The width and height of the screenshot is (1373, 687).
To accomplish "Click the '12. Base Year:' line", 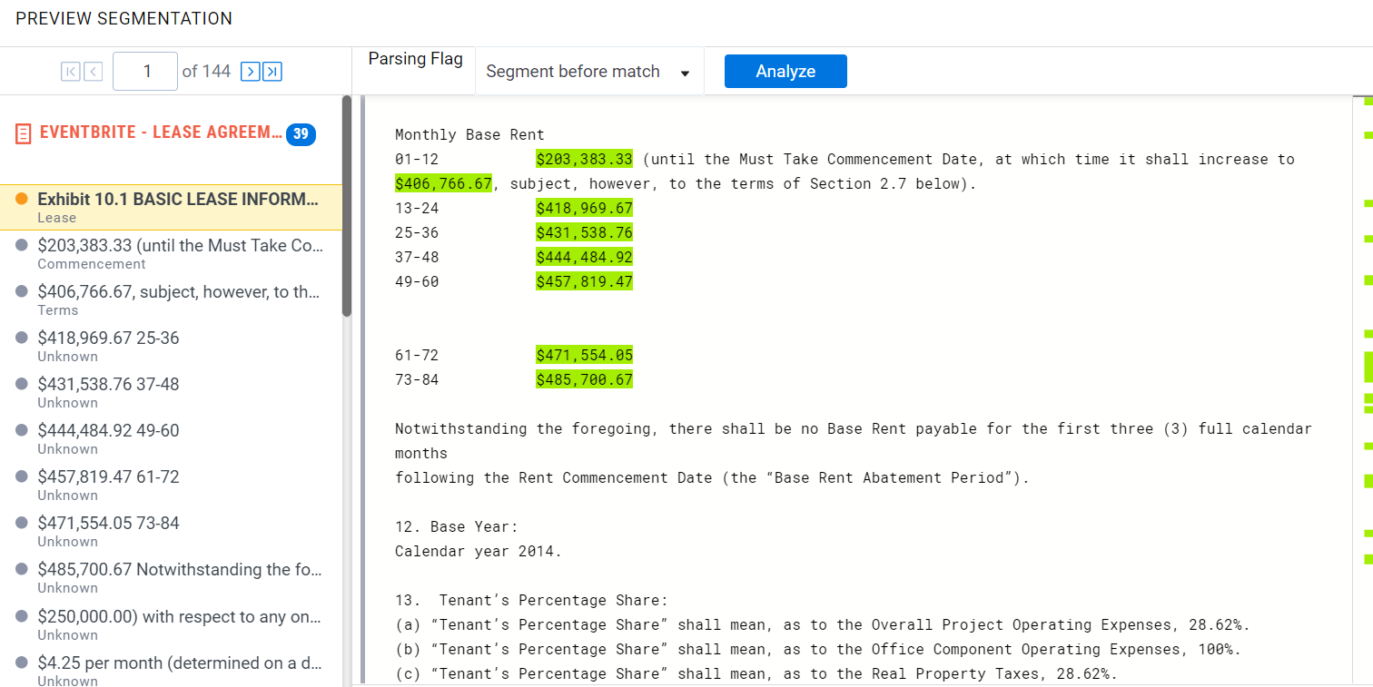I will [x=457, y=527].
